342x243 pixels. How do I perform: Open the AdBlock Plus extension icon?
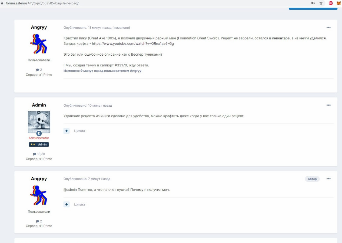tap(331, 3)
